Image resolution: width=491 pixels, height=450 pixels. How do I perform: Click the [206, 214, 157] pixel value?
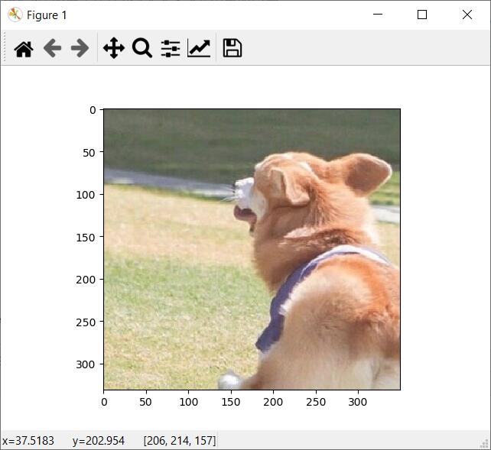[x=180, y=441]
